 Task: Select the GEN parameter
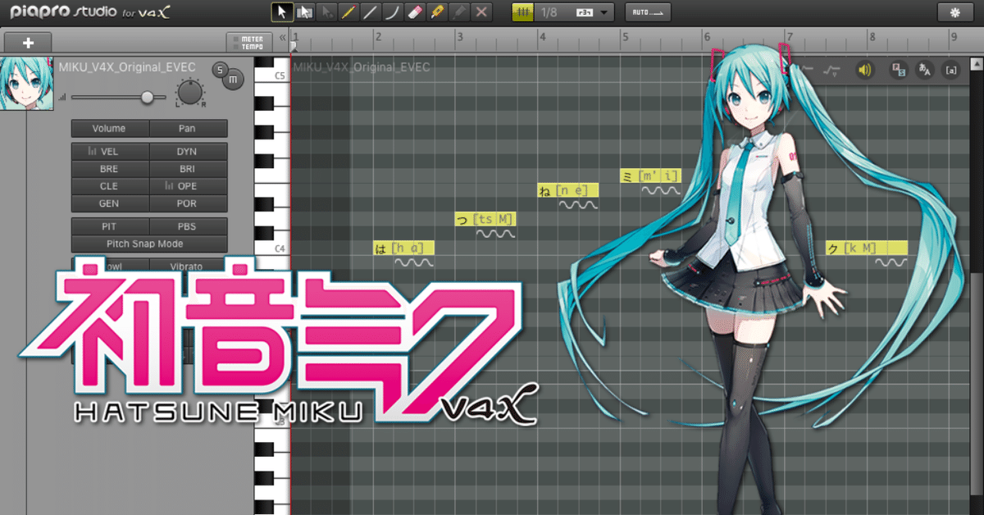point(109,203)
